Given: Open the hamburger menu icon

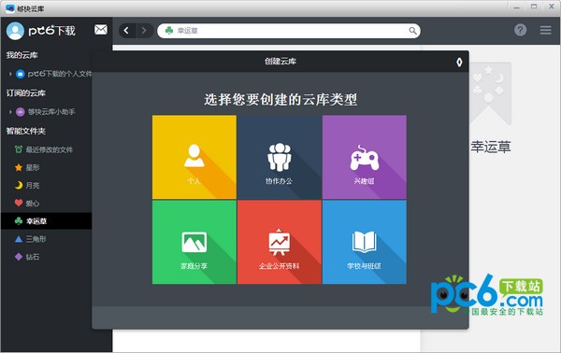Looking at the screenshot, I should [546, 30].
